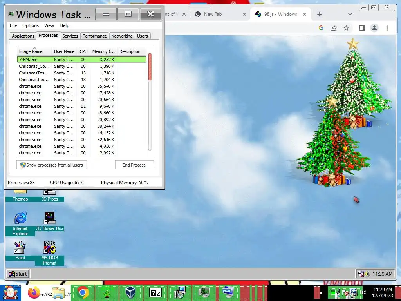Click Chrome Google search icon in toolbar
Screen dimensions: 401x301
point(321,28)
